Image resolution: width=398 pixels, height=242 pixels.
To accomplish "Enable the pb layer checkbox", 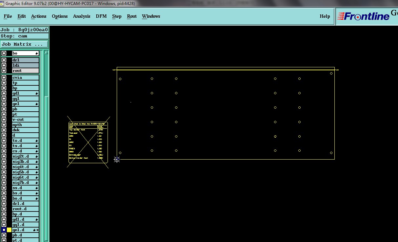I will click(x=4, y=109).
